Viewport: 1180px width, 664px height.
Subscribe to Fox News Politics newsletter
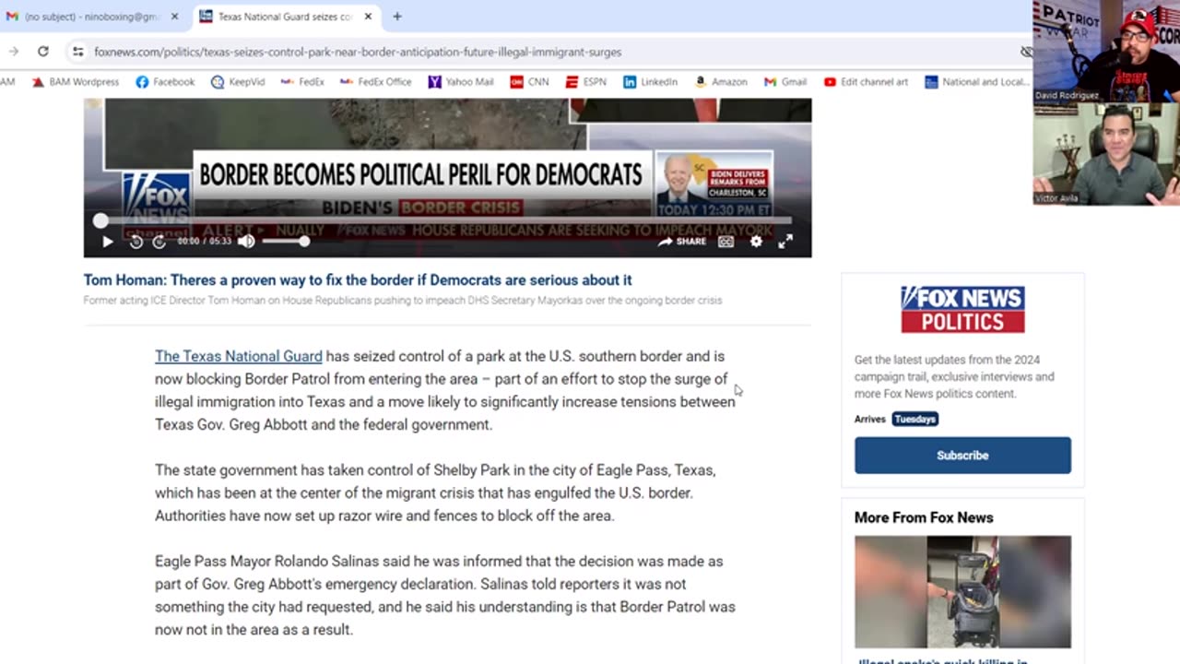pos(962,456)
